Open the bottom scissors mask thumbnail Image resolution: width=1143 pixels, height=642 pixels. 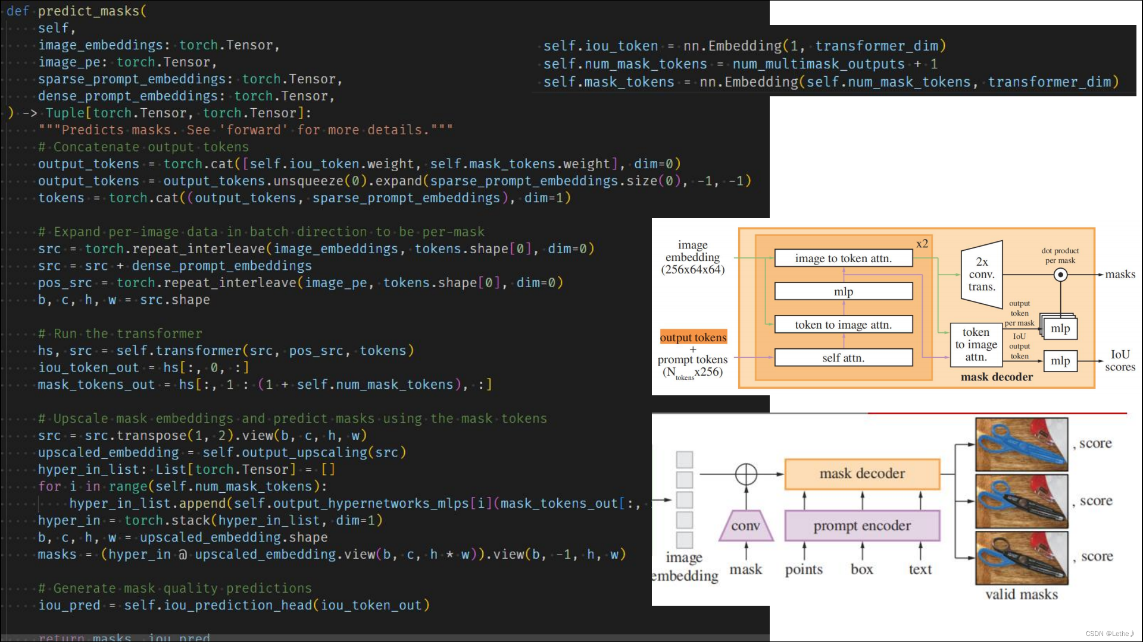click(1022, 558)
